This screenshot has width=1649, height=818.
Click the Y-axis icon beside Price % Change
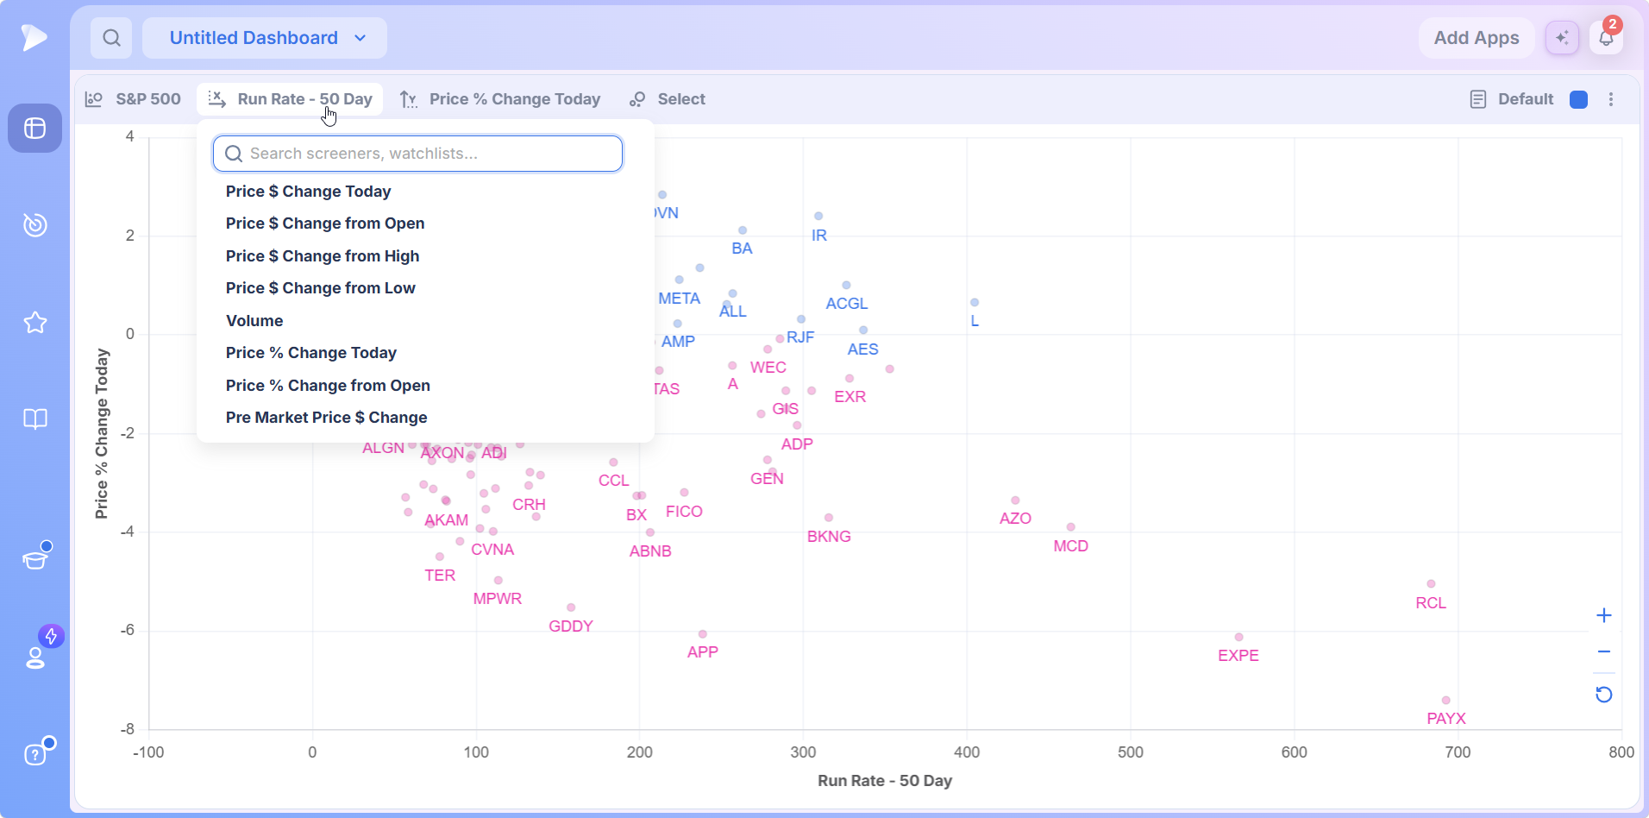(x=409, y=99)
